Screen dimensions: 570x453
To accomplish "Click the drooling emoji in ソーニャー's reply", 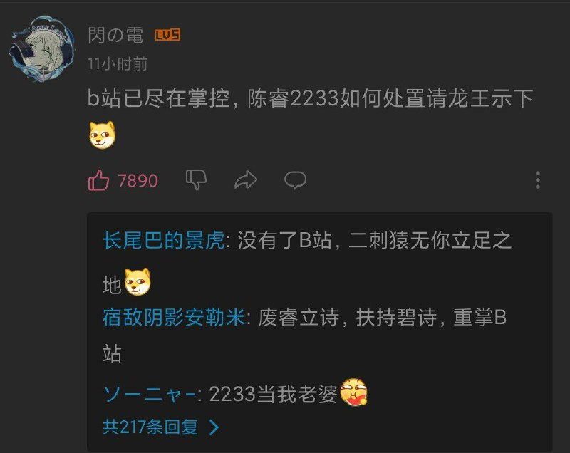I will point(353,392).
